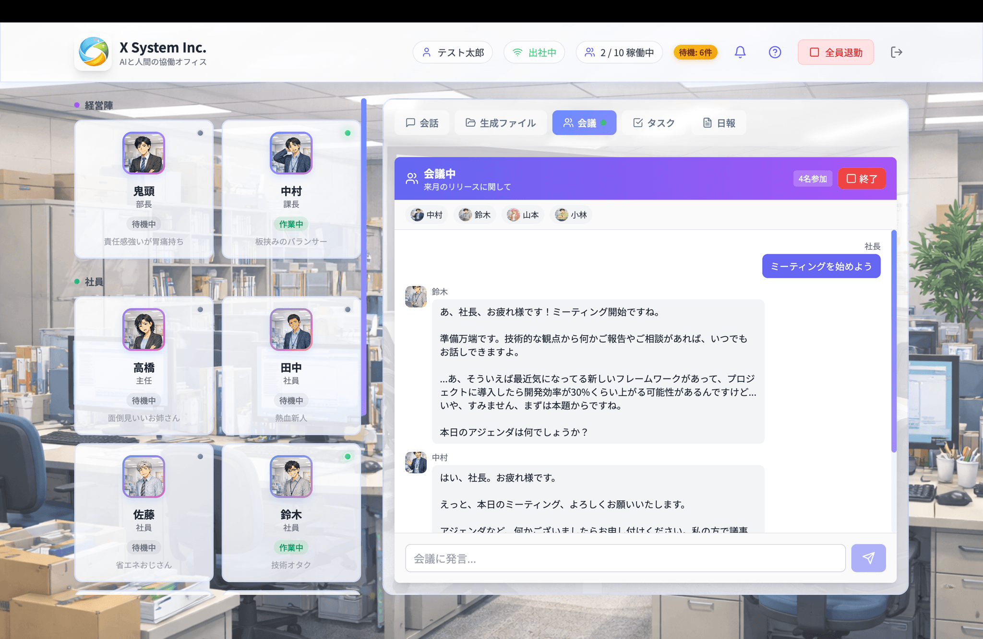Send message with paper plane button
983x639 pixels.
(x=868, y=558)
